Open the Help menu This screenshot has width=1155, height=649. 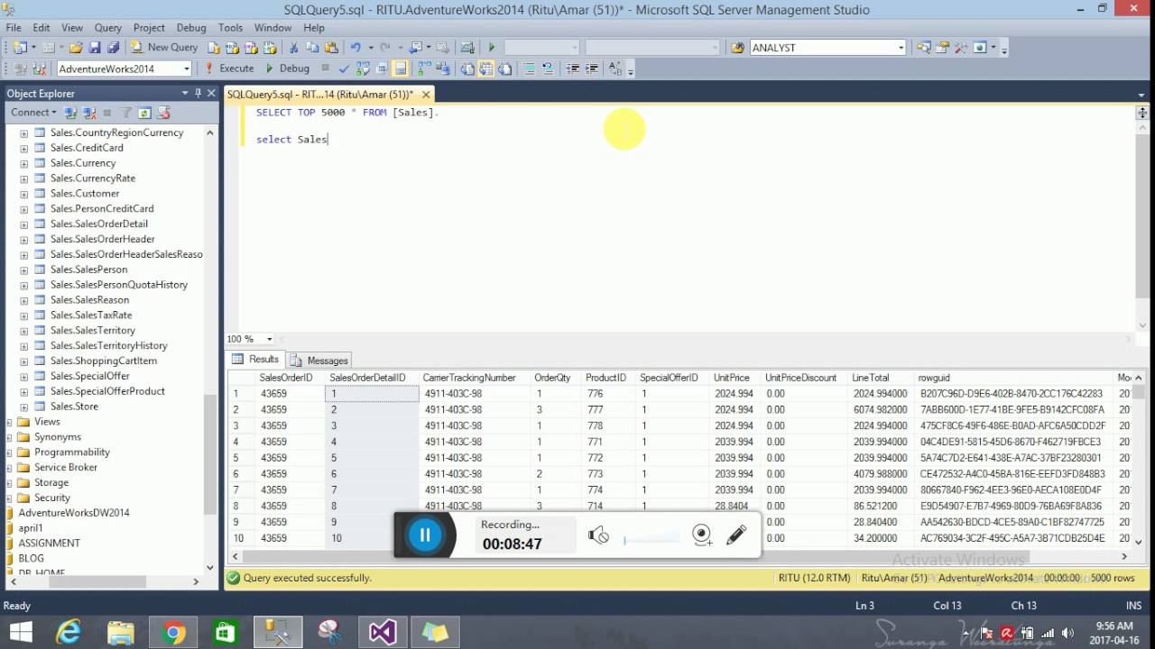pyautogui.click(x=313, y=28)
